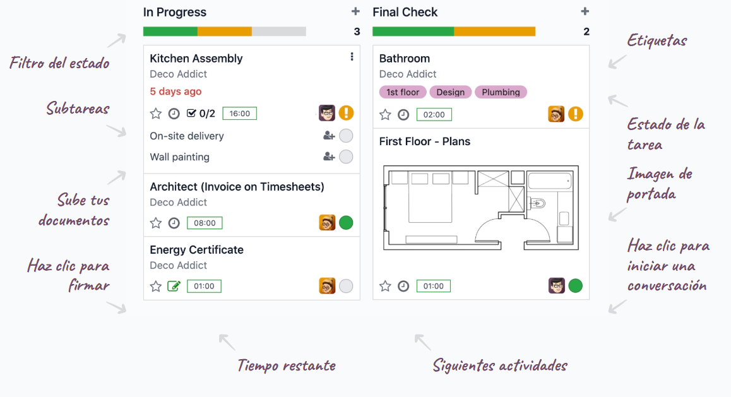Expand subtasks 0/2 on Kitchen Assembly

coord(201,114)
